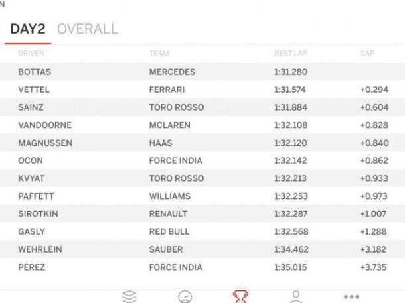Open the speedometer gauge icon in bottom bar
405x303 pixels.
point(185,296)
